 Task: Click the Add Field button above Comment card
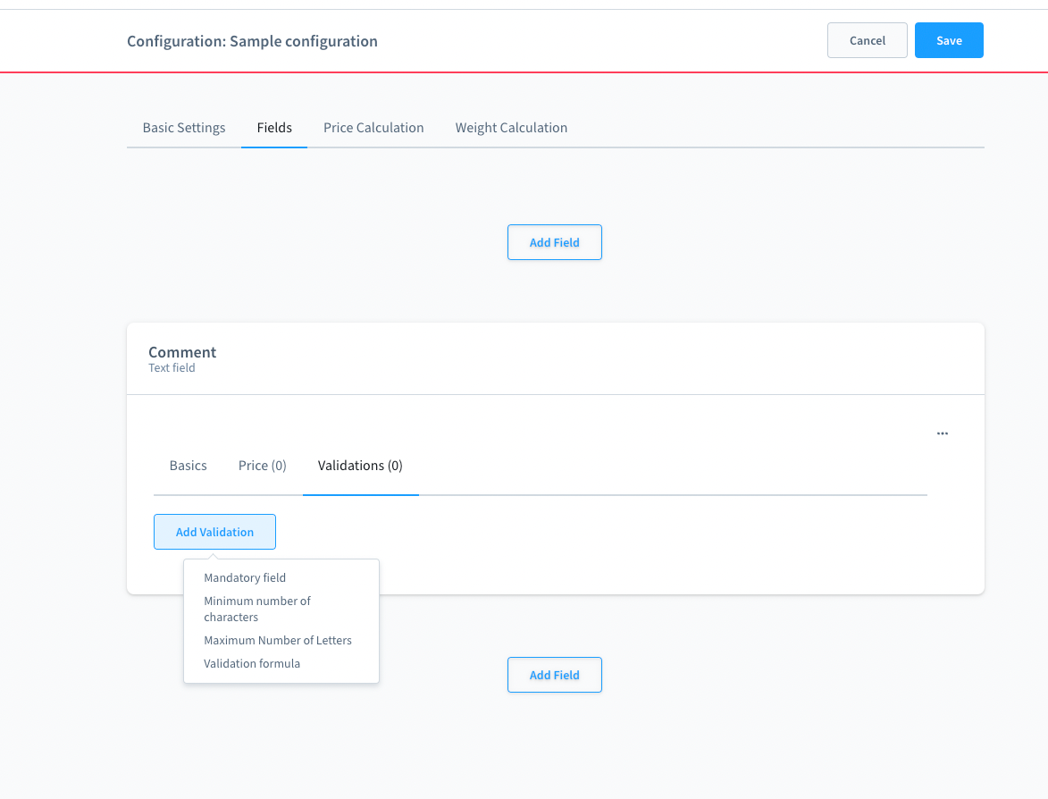click(554, 242)
